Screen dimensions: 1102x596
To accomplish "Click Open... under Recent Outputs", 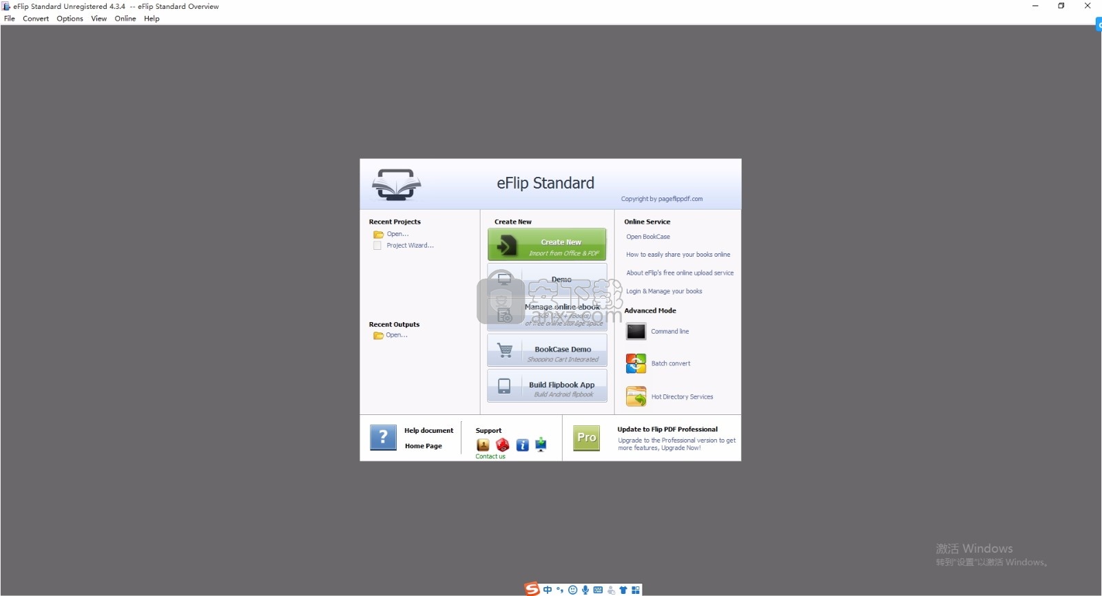I will tap(397, 335).
